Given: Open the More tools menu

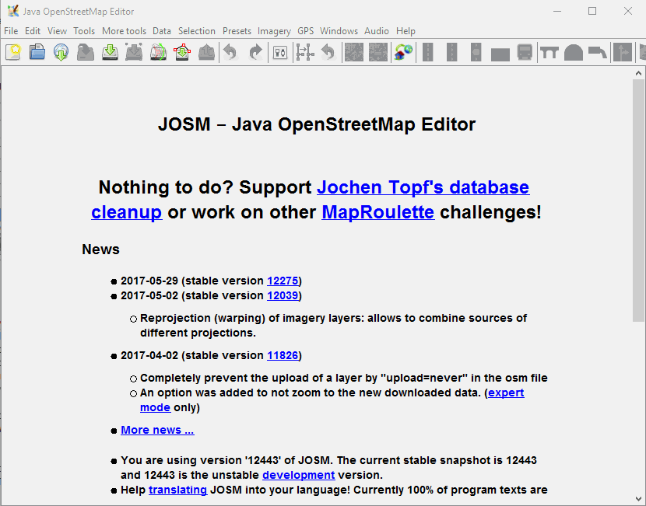Looking at the screenshot, I should (124, 31).
